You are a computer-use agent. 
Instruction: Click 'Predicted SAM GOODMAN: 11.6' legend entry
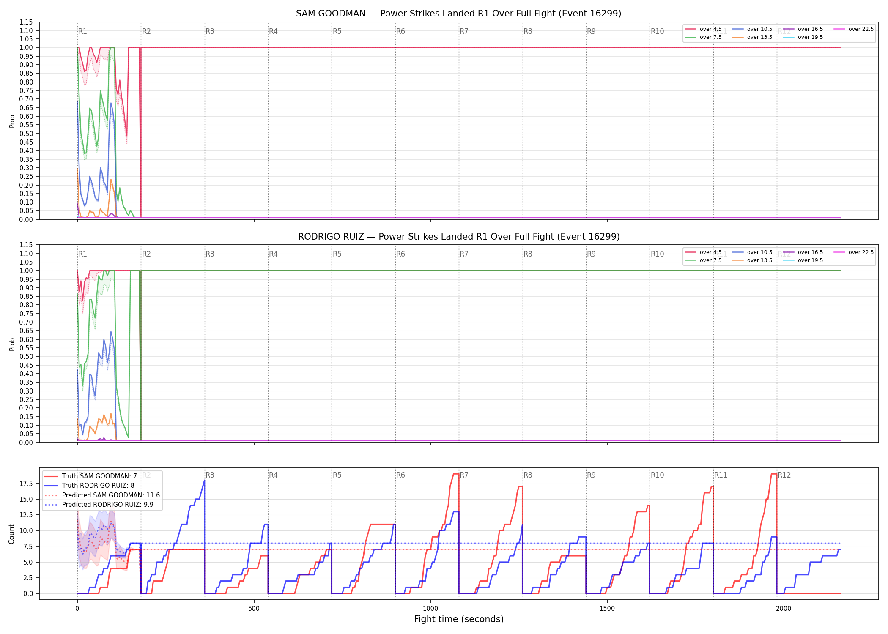point(102,495)
